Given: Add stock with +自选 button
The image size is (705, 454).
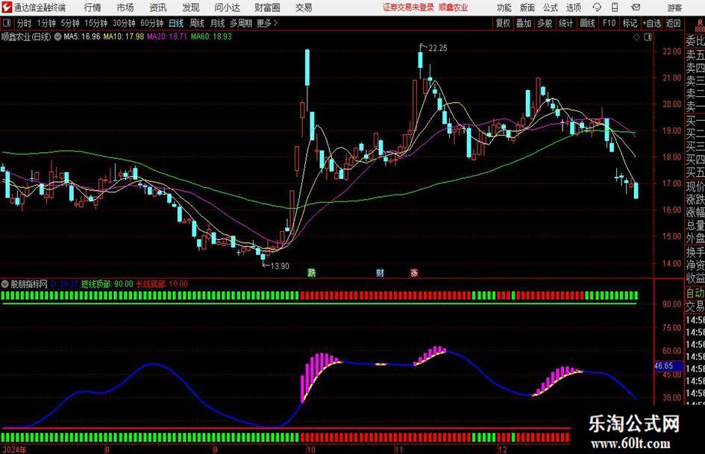Looking at the screenshot, I should pyautogui.click(x=652, y=23).
